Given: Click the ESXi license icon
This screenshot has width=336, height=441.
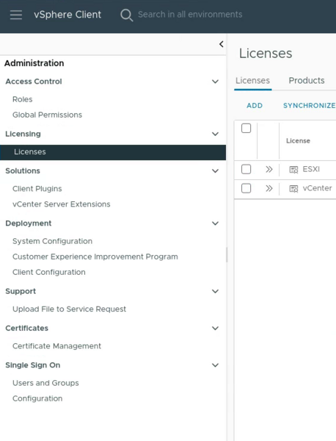Looking at the screenshot, I should click(x=293, y=170).
